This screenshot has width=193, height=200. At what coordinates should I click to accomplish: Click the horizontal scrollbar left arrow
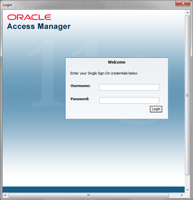(x=5, y=195)
